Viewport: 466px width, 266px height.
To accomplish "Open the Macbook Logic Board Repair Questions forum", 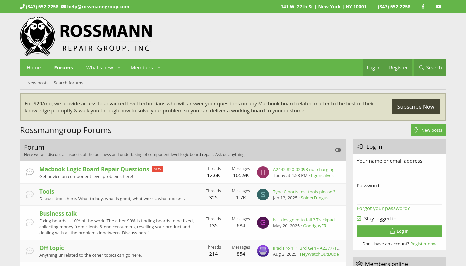I will 94,169.
